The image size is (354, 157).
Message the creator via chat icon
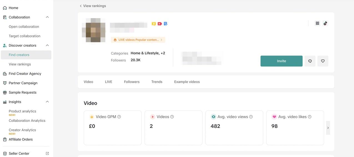tap(310, 61)
